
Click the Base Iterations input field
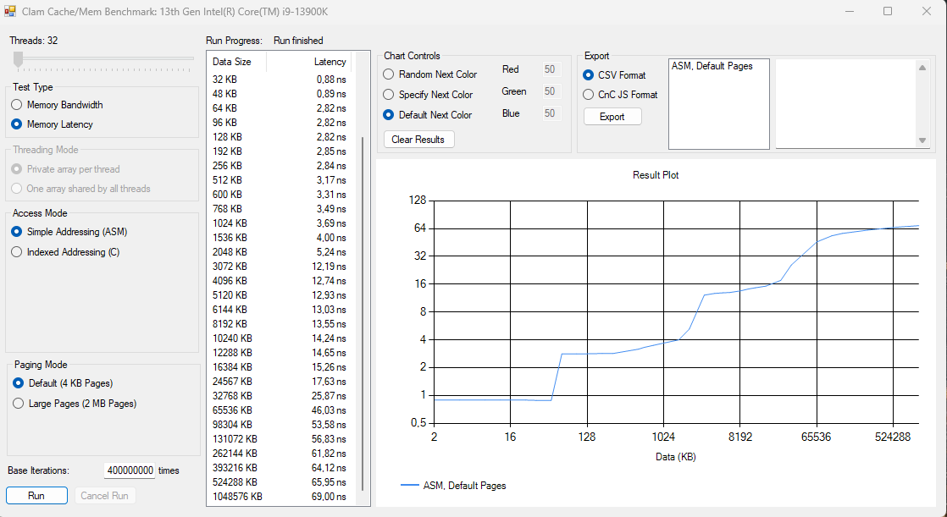(130, 470)
